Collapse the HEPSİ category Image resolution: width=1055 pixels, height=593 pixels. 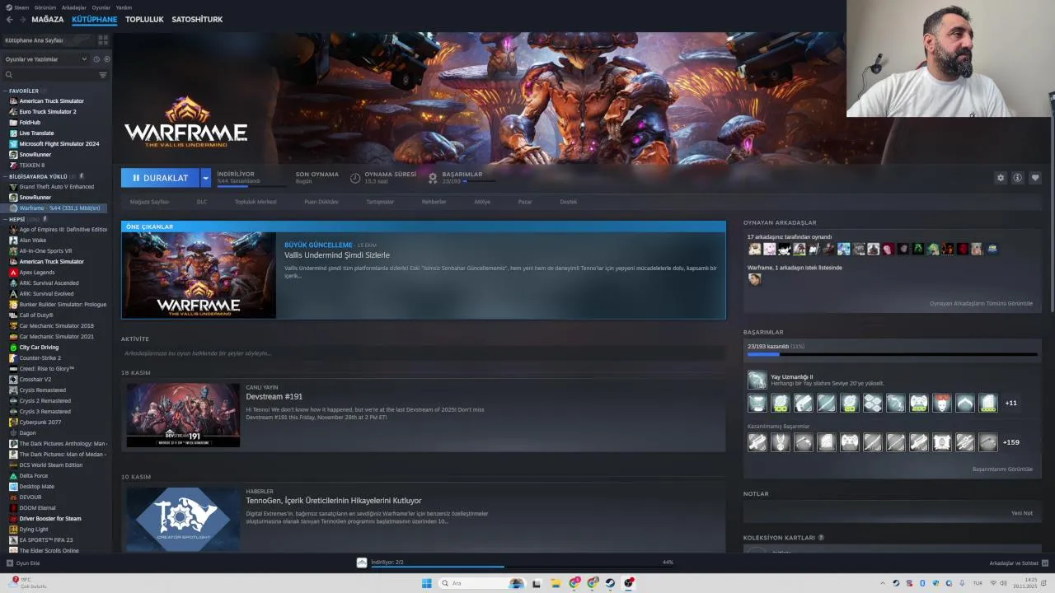[16, 219]
